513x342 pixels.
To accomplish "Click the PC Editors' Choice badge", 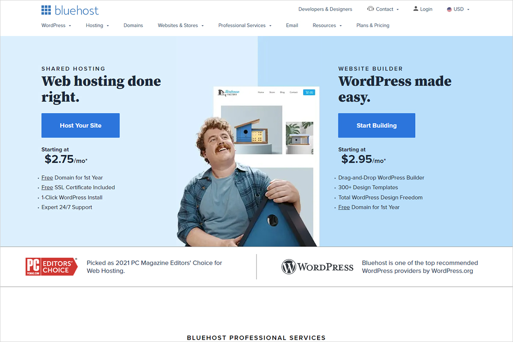I will (x=51, y=266).
